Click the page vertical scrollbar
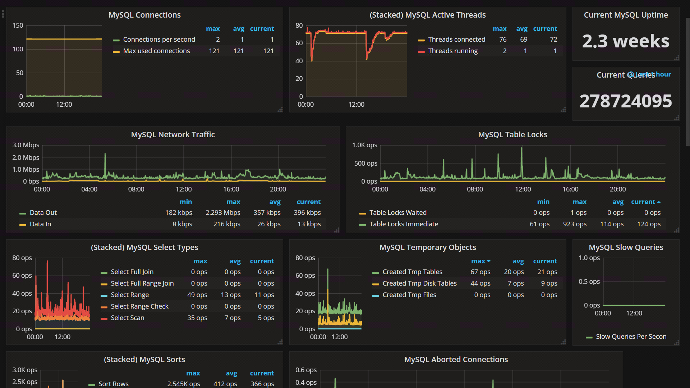Image resolution: width=690 pixels, height=388 pixels. [687, 82]
